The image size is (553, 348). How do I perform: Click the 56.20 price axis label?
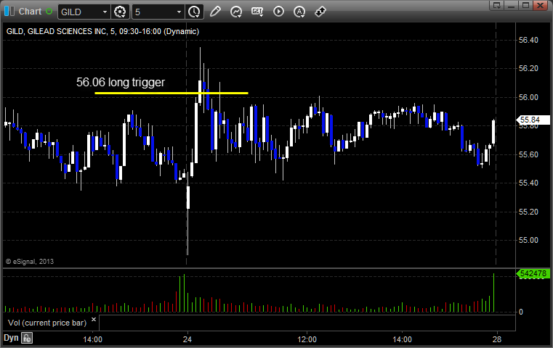tap(528, 68)
